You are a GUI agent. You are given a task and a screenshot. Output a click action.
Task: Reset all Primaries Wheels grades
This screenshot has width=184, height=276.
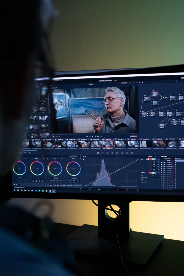[x=81, y=156]
